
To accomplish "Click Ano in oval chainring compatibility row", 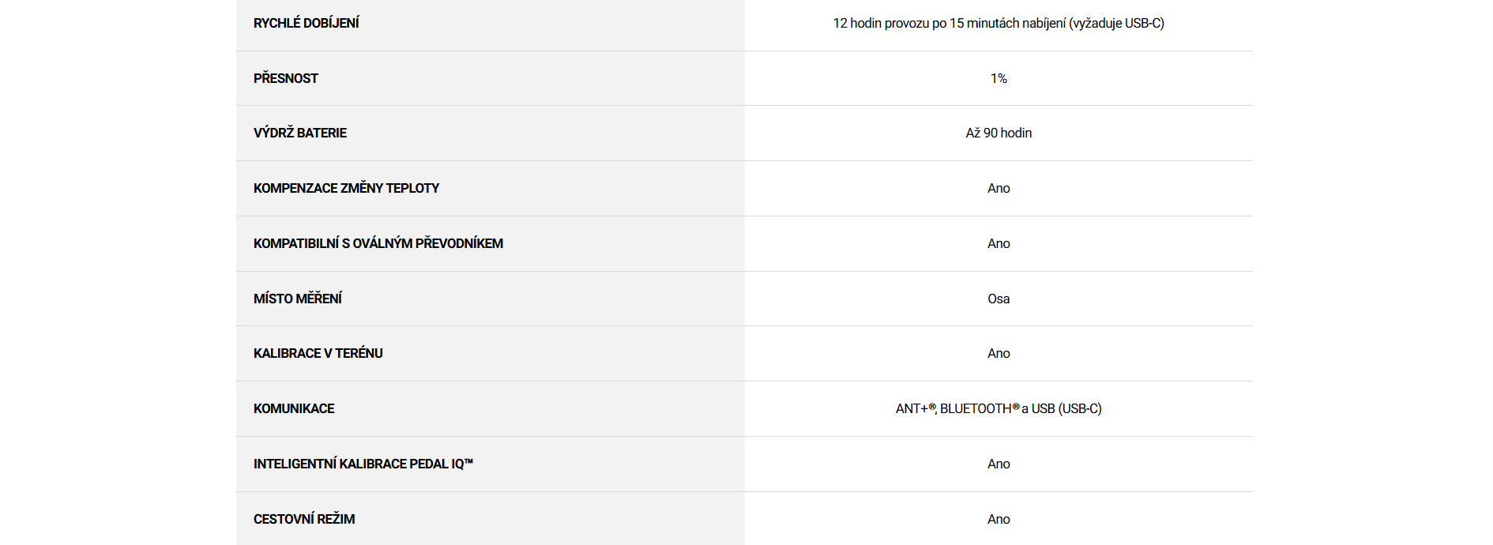I will coord(998,243).
